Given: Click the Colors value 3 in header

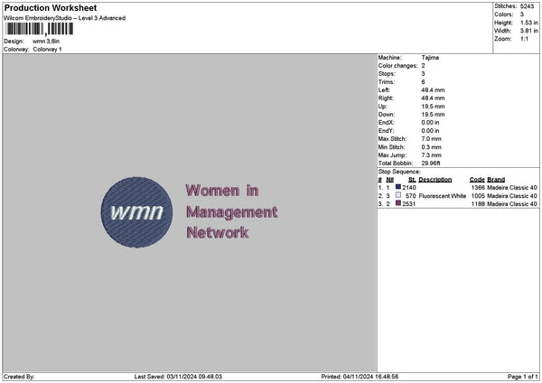Looking at the screenshot, I should coord(522,14).
